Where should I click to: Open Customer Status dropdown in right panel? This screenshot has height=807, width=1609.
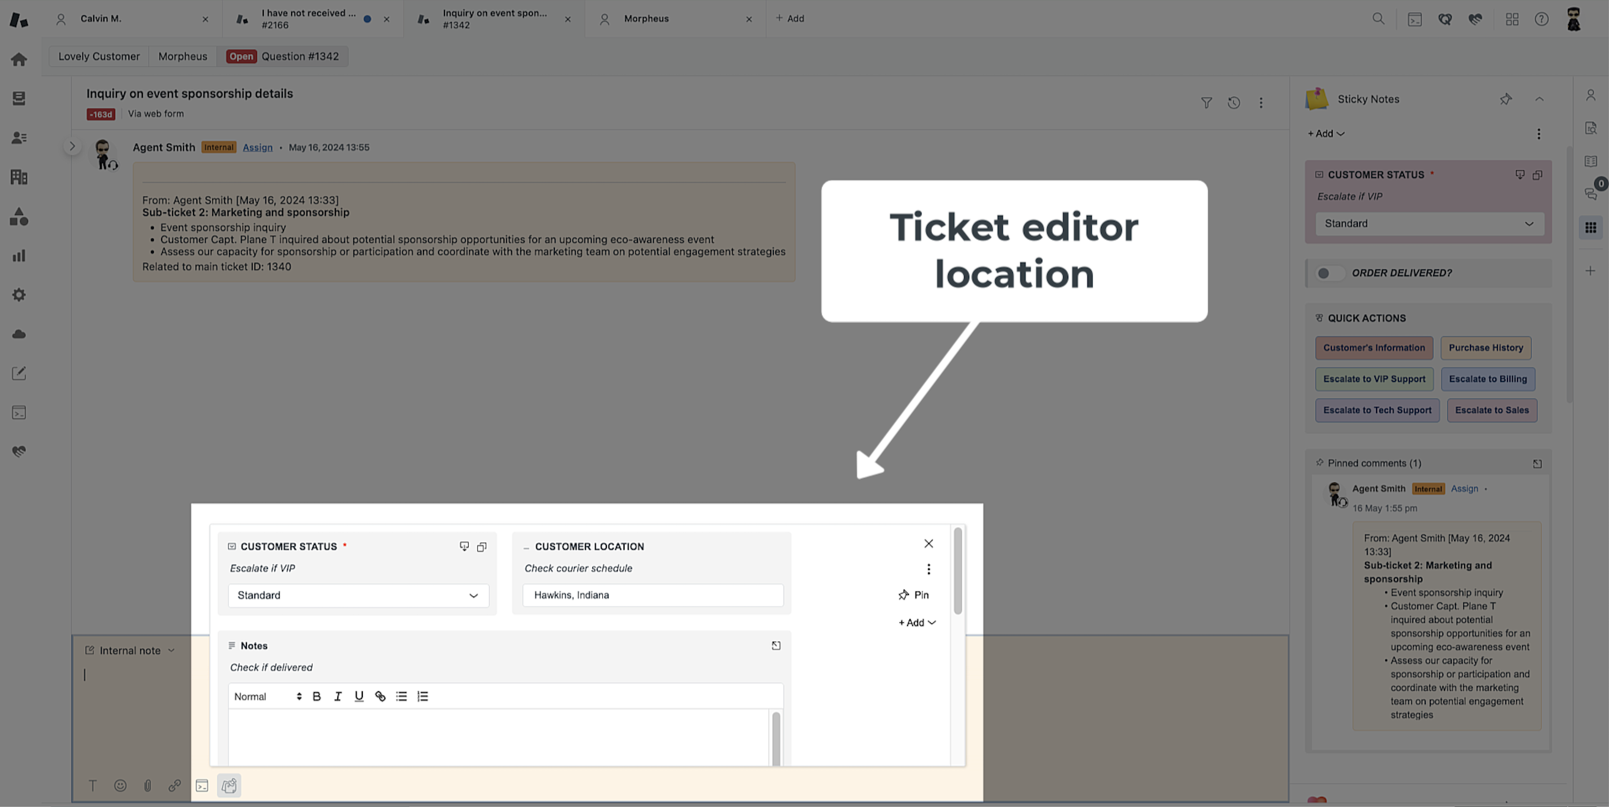coord(1430,224)
